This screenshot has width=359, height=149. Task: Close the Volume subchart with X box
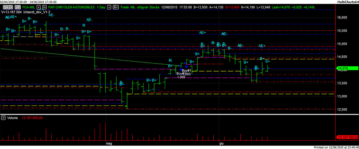point(3,118)
